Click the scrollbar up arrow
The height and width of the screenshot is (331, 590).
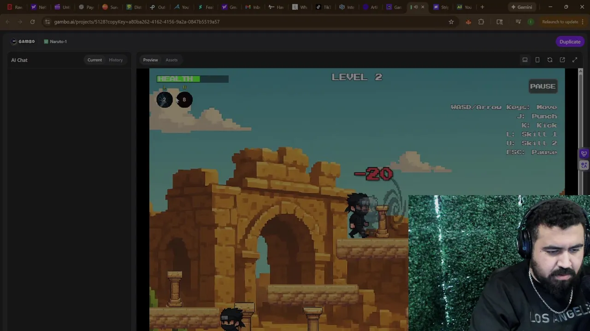pyautogui.click(x=580, y=71)
